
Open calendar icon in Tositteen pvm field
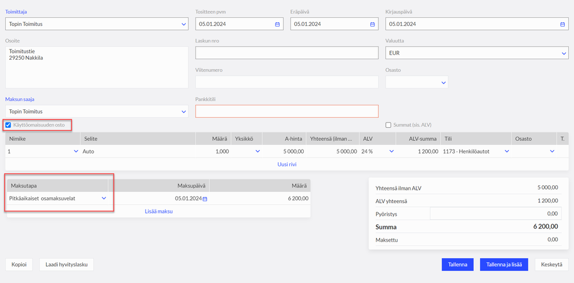tap(277, 24)
